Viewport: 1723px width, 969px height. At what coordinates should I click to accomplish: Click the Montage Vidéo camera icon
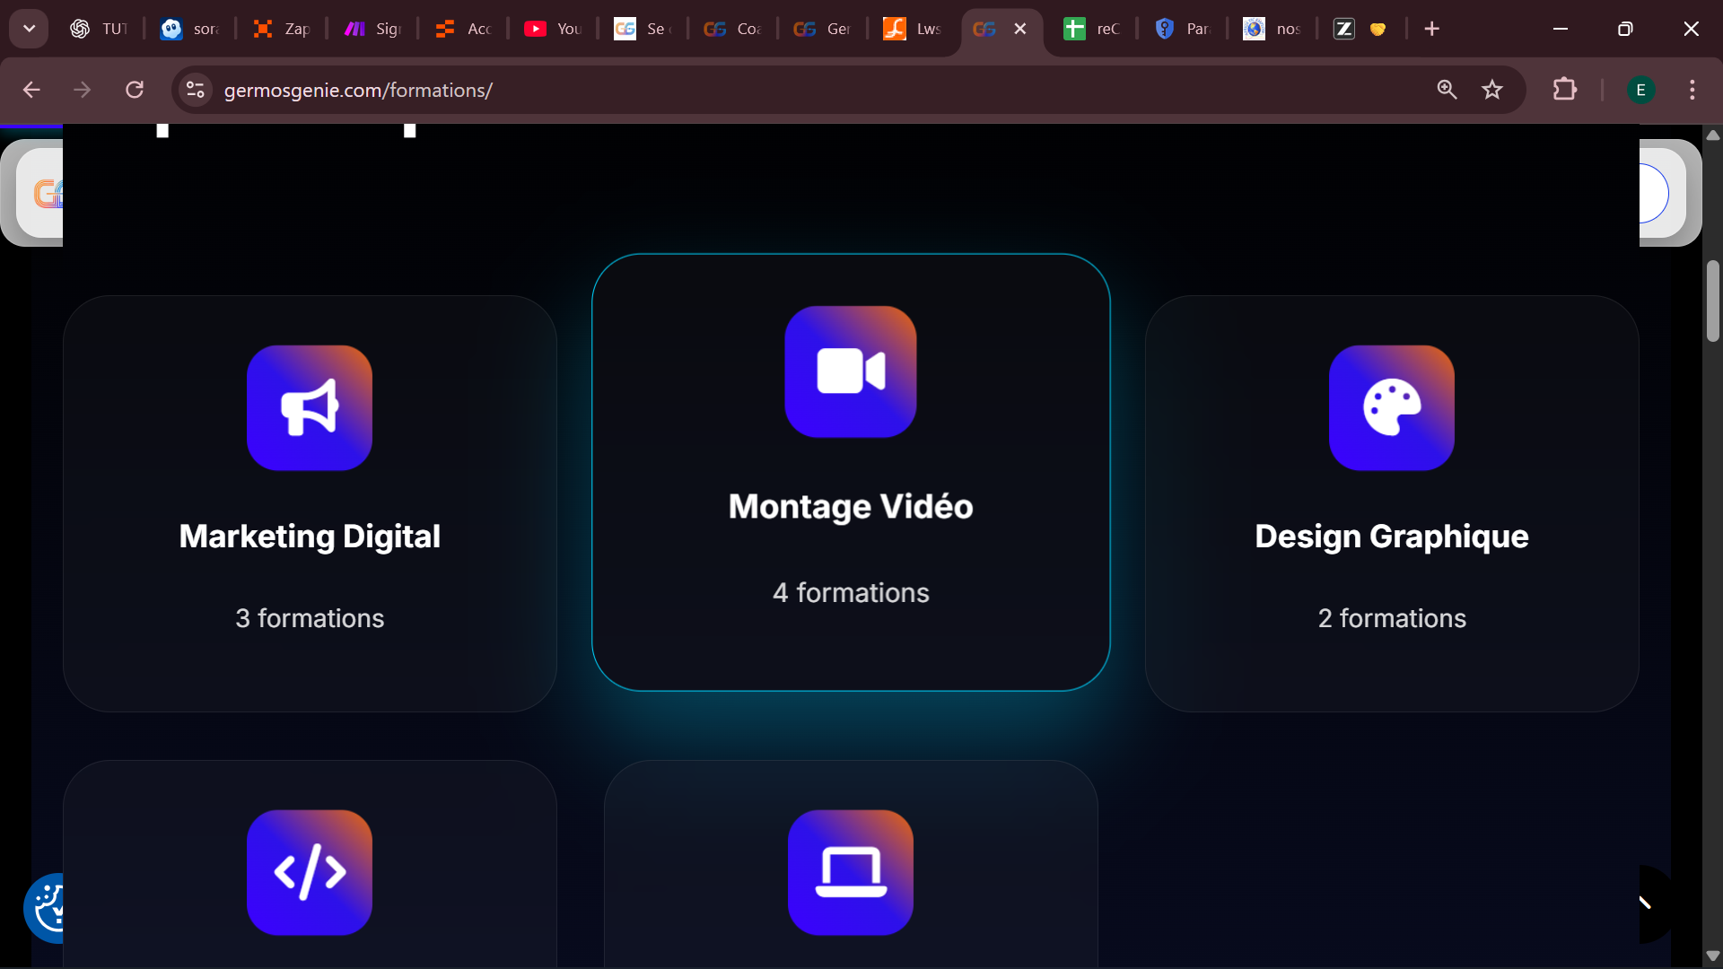(851, 371)
